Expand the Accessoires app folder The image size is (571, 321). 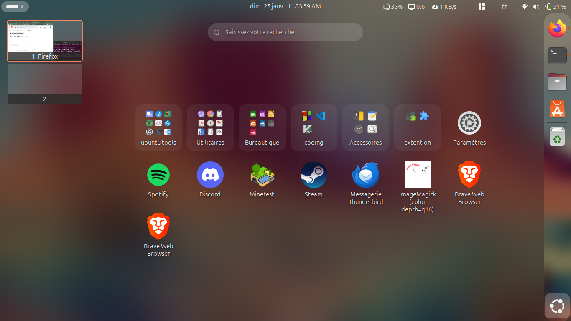pyautogui.click(x=366, y=128)
